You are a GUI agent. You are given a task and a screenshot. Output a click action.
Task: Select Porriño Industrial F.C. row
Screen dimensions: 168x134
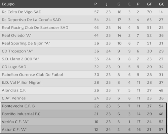coord(84,114)
